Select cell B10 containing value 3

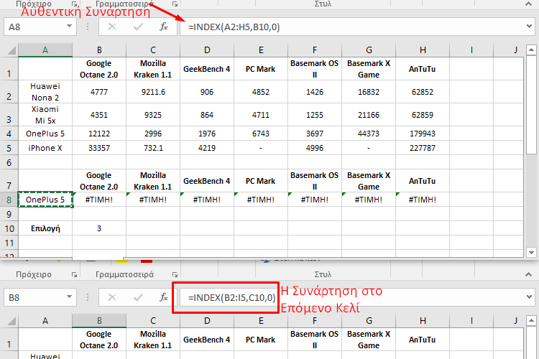coord(99,228)
